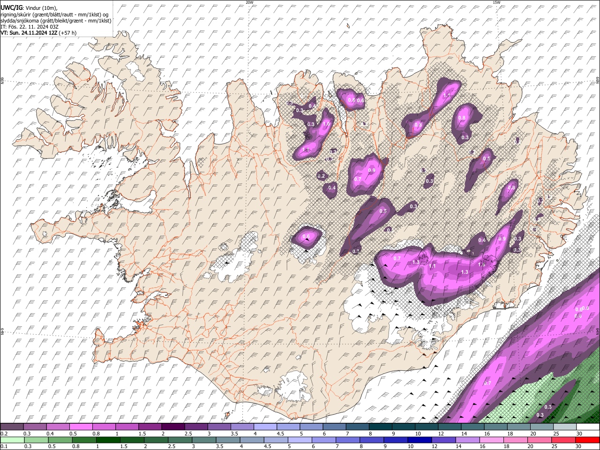Screen dimensions: 600x450
Task: Select the '14' label in the upper snow legend row
Action: coord(463,434)
